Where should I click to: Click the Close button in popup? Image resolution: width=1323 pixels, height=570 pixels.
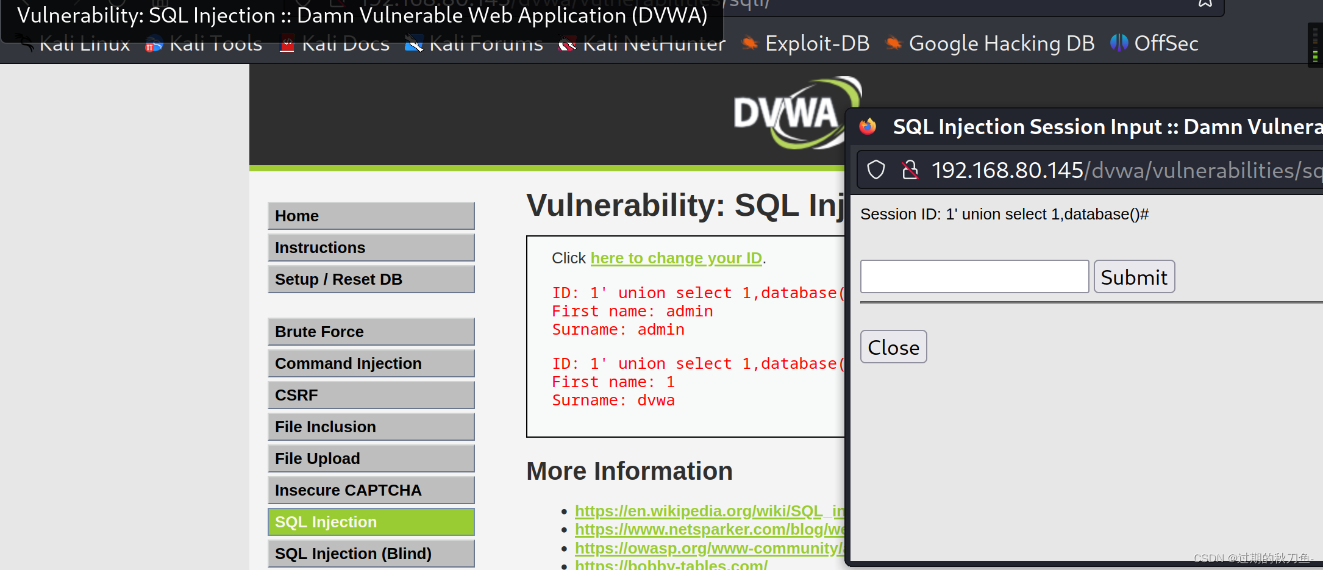(893, 347)
